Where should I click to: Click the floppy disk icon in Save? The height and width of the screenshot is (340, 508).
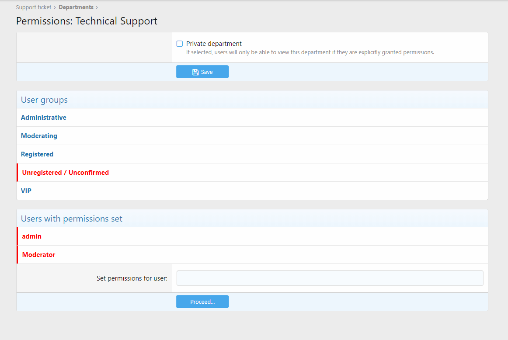[x=195, y=72]
